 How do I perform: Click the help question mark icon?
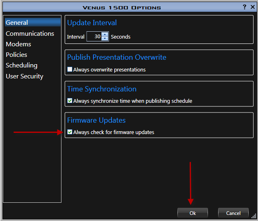(245, 7)
